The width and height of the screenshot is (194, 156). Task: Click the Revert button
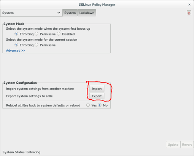187,145
